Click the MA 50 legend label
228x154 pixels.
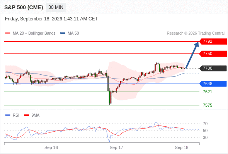[x=73, y=33]
